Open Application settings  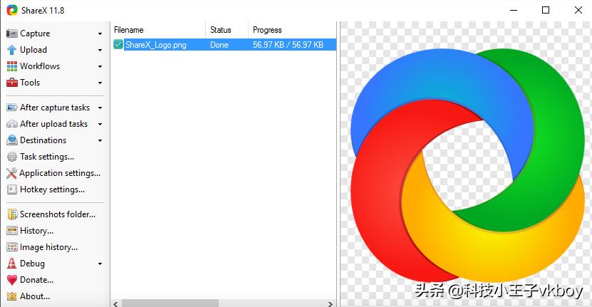tap(60, 173)
